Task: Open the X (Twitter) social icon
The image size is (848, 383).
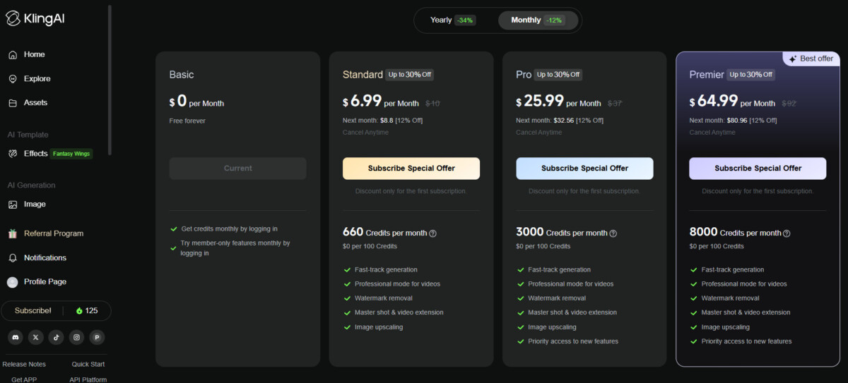Action: [x=36, y=337]
